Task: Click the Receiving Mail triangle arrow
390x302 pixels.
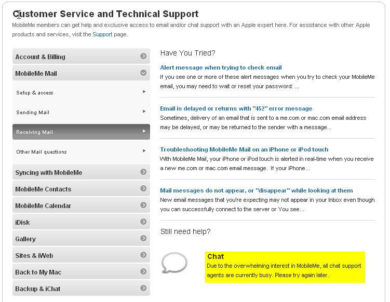Action: [144, 131]
